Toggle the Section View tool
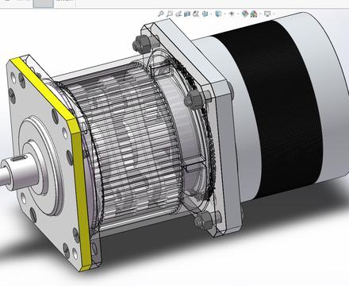Screen dimensions: 349x286 click(x=187, y=14)
